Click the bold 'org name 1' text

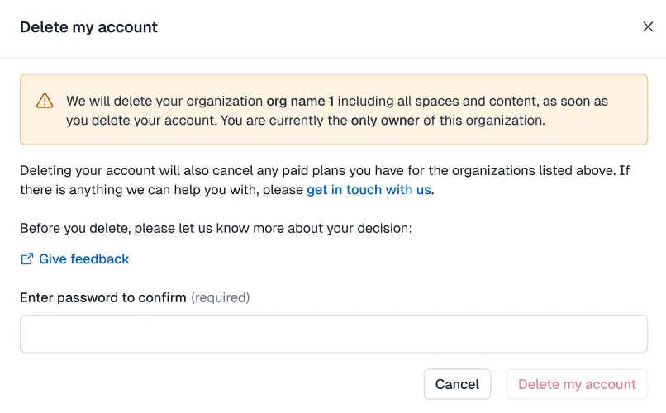[300, 102]
